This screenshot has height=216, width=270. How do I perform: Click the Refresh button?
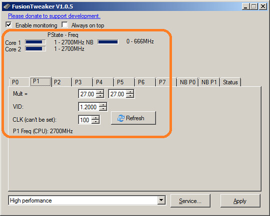tap(133, 118)
